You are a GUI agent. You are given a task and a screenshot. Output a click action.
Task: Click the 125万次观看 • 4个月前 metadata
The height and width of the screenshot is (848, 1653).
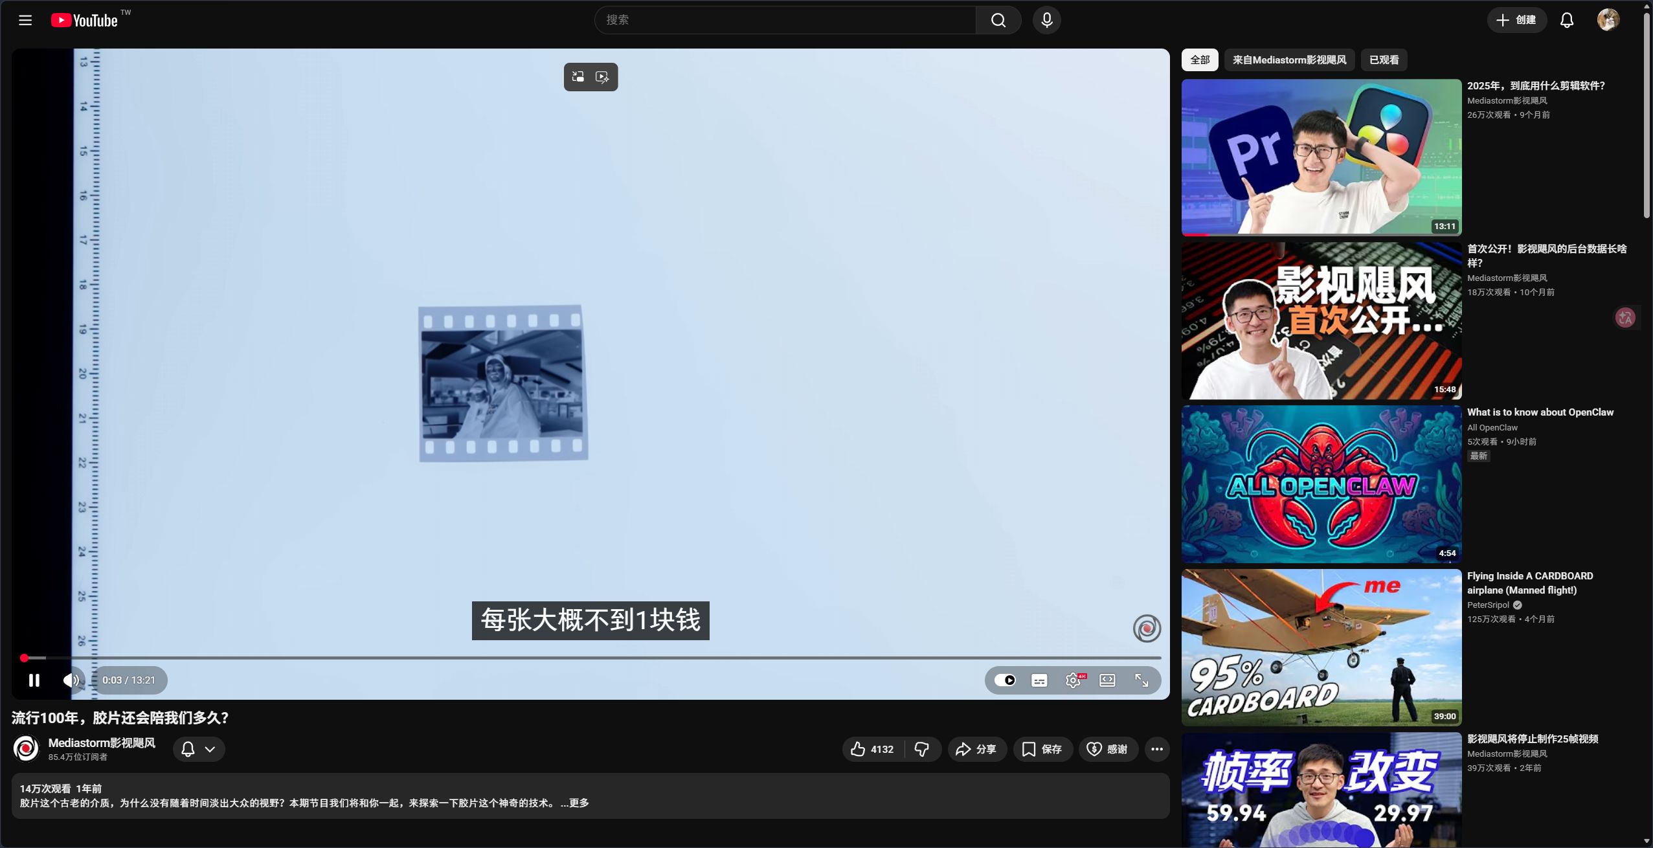click(x=1511, y=619)
